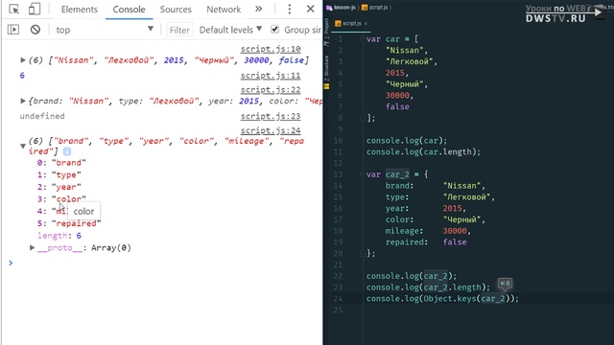Focus the console Filter input
The height and width of the screenshot is (345, 614).
point(179,30)
